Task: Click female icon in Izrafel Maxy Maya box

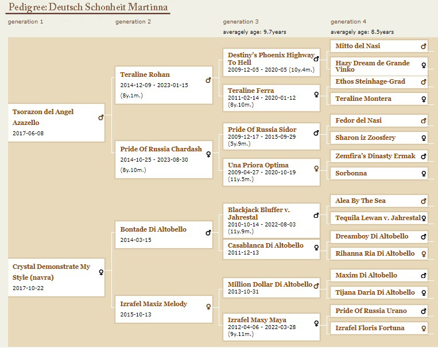Action: (x=316, y=323)
